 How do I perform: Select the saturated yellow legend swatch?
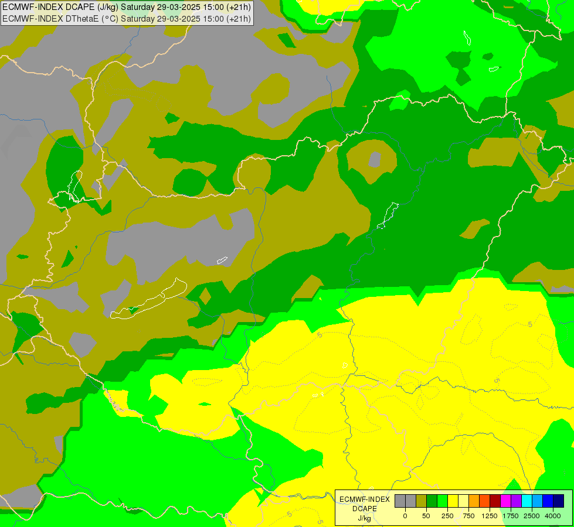[453, 501]
